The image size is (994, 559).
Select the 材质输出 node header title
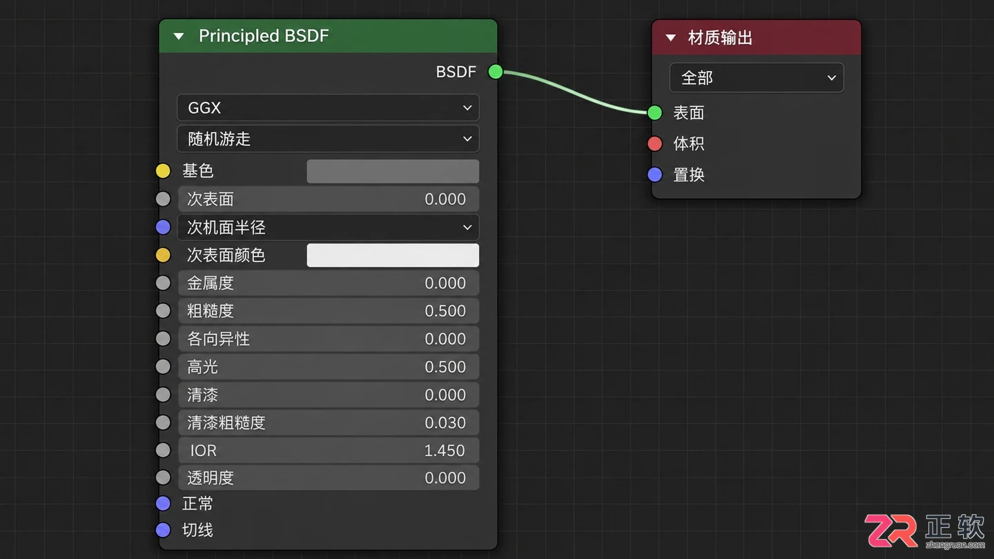pyautogui.click(x=720, y=38)
